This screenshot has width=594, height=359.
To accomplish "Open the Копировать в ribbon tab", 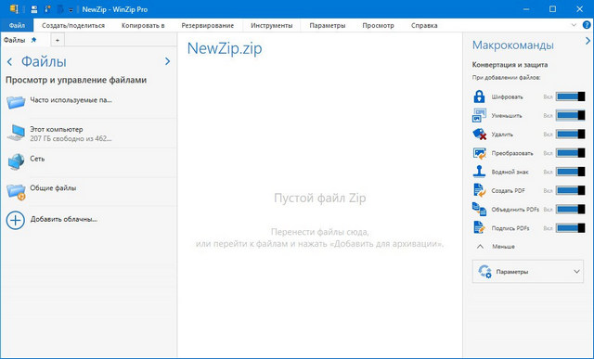I will 143,25.
